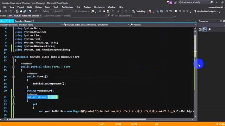Click the Properties panel wrench Property Pages icon
The height and width of the screenshot is (126, 225).
[x=210, y=29]
